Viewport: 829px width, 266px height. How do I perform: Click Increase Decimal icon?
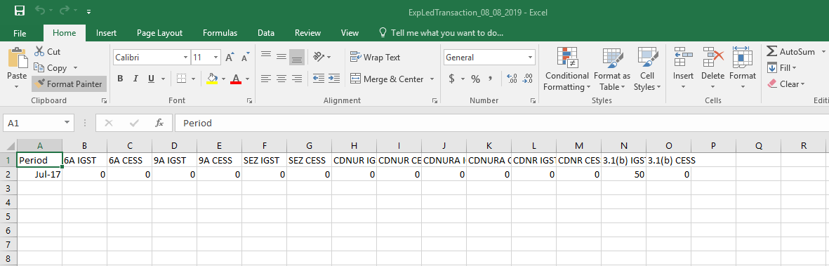click(512, 79)
